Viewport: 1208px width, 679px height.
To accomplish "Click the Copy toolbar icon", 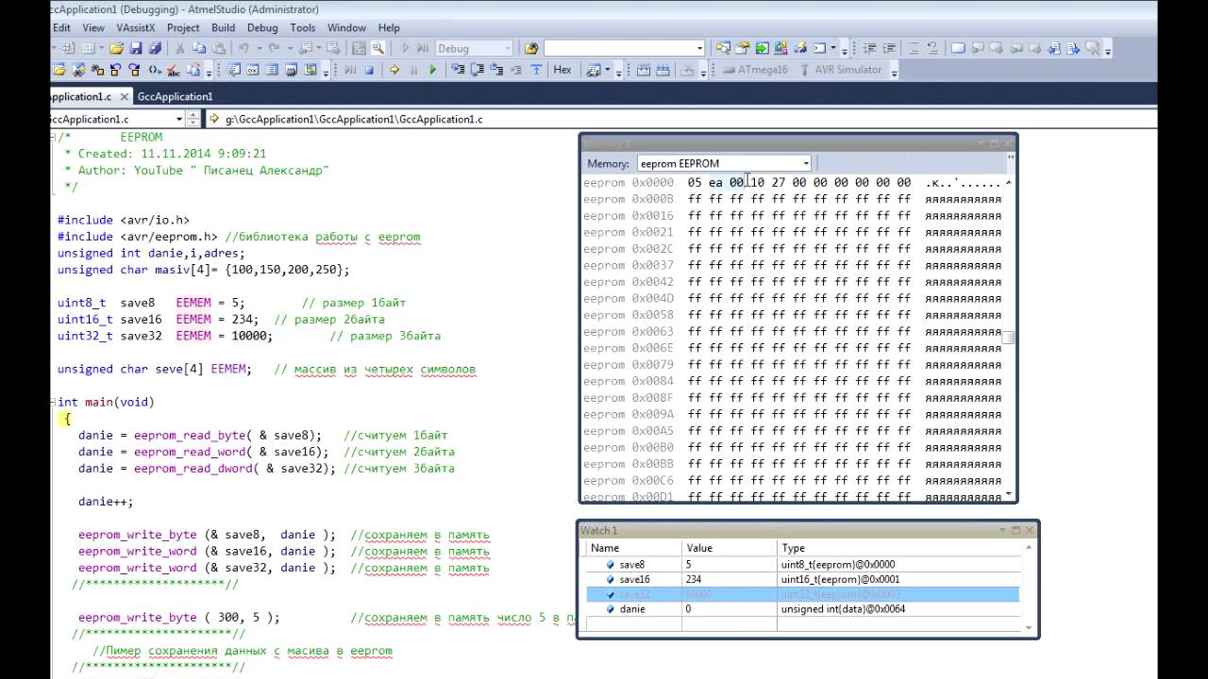I will pos(199,48).
